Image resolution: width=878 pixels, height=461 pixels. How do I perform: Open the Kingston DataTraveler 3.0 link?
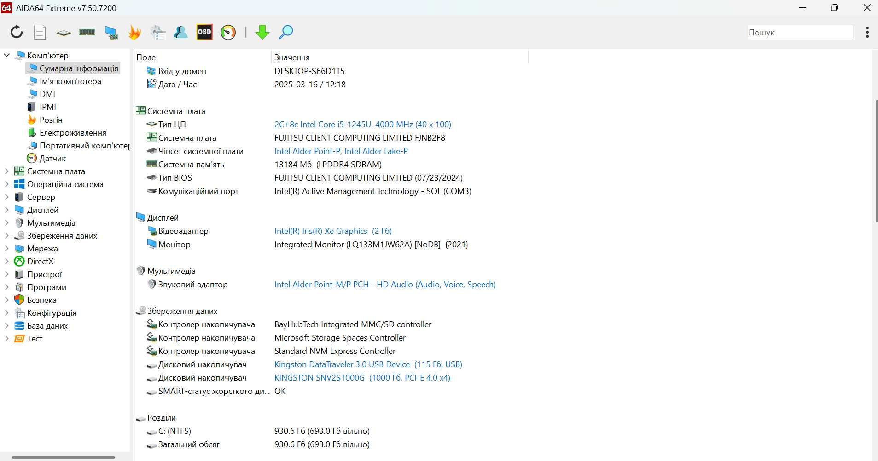point(368,364)
